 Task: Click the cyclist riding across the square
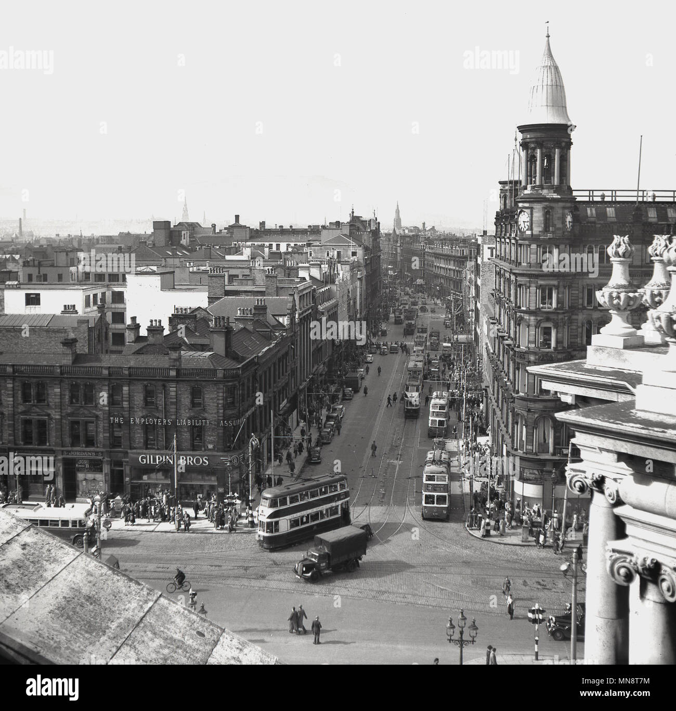click(178, 580)
